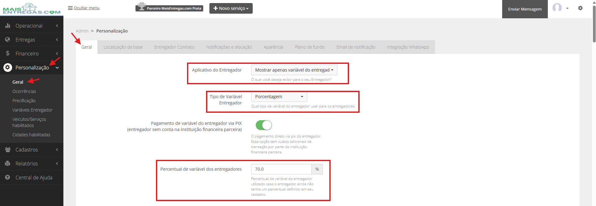Click the Enviar Mensagem button
This screenshot has width=596, height=206.
click(x=525, y=9)
